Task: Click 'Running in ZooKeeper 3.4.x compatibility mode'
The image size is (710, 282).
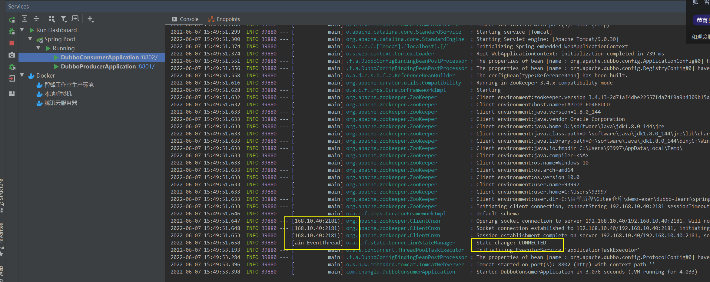Action: click(544, 83)
